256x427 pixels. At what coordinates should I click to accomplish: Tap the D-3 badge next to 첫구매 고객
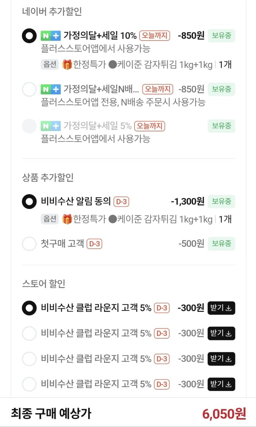[x=94, y=244]
